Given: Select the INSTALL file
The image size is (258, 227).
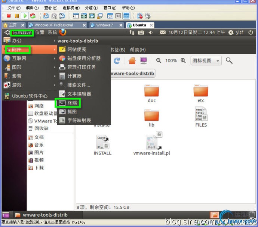Looking at the screenshot, I should pyautogui.click(x=102, y=145).
